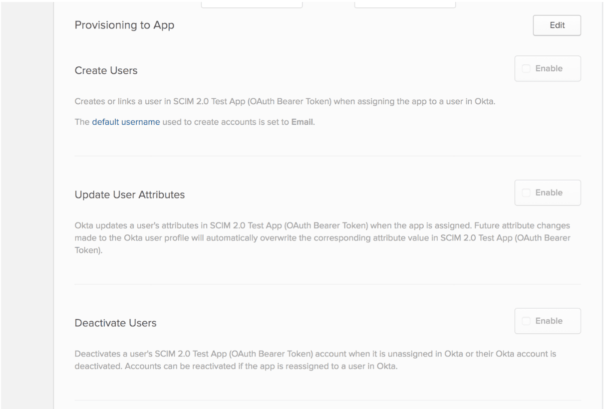This screenshot has height=409, width=605.
Task: Click the Deactivate Users section title
Action: (x=115, y=323)
